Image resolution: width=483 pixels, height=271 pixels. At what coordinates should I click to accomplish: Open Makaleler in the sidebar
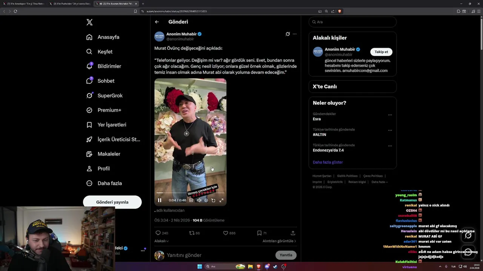tap(103, 154)
